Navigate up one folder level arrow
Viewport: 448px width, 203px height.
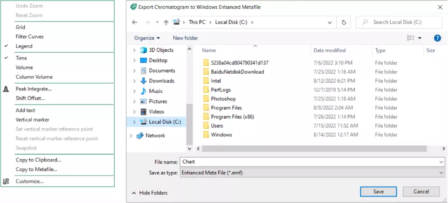166,22
